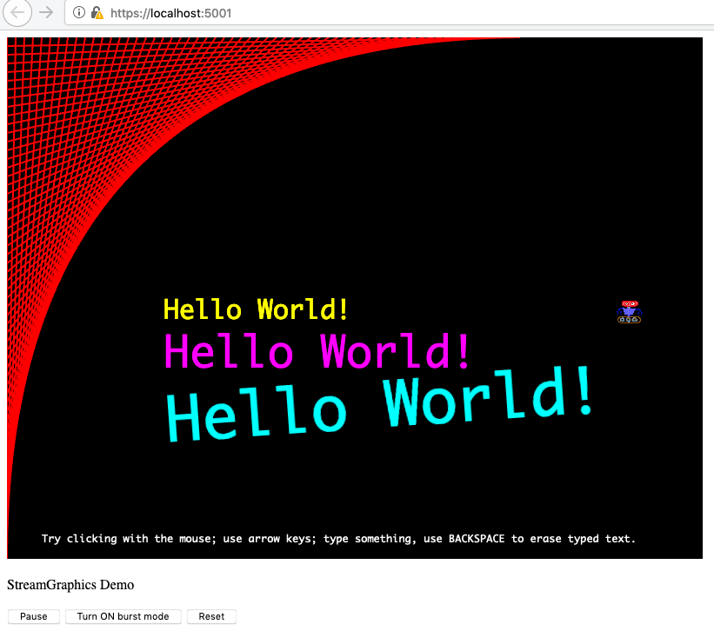Reset the StreamGraphics demo
The width and height of the screenshot is (714, 631).
point(211,616)
